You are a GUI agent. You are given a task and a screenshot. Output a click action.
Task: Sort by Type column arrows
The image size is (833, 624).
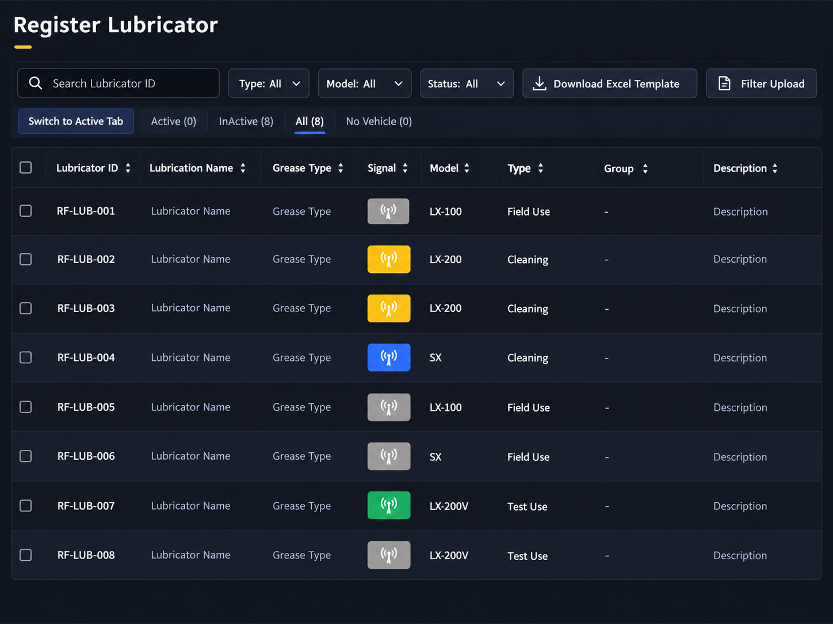point(540,168)
